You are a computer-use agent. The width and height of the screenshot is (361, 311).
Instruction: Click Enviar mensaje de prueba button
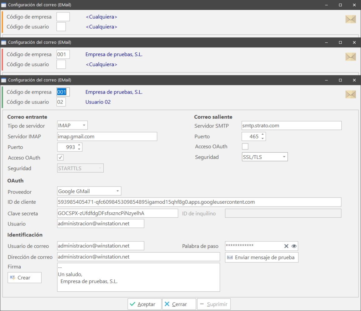[262, 258]
